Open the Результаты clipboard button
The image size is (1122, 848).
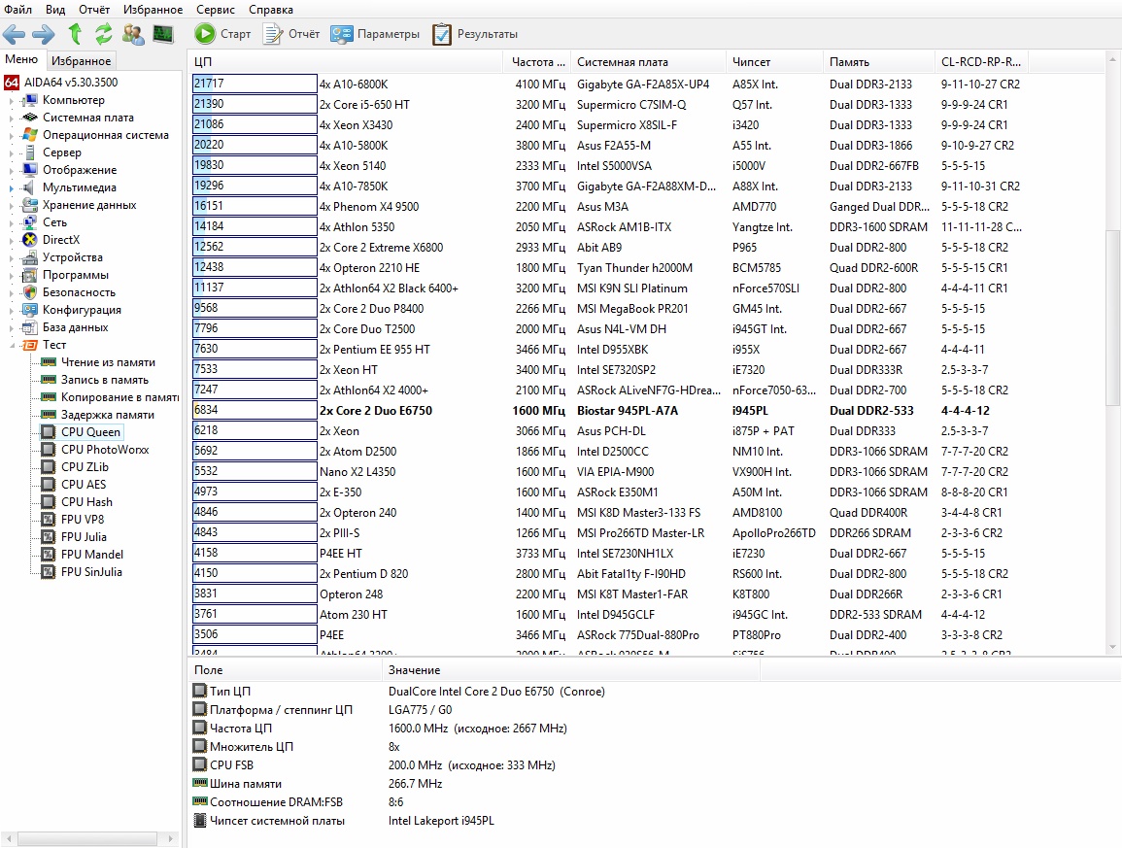[x=475, y=34]
